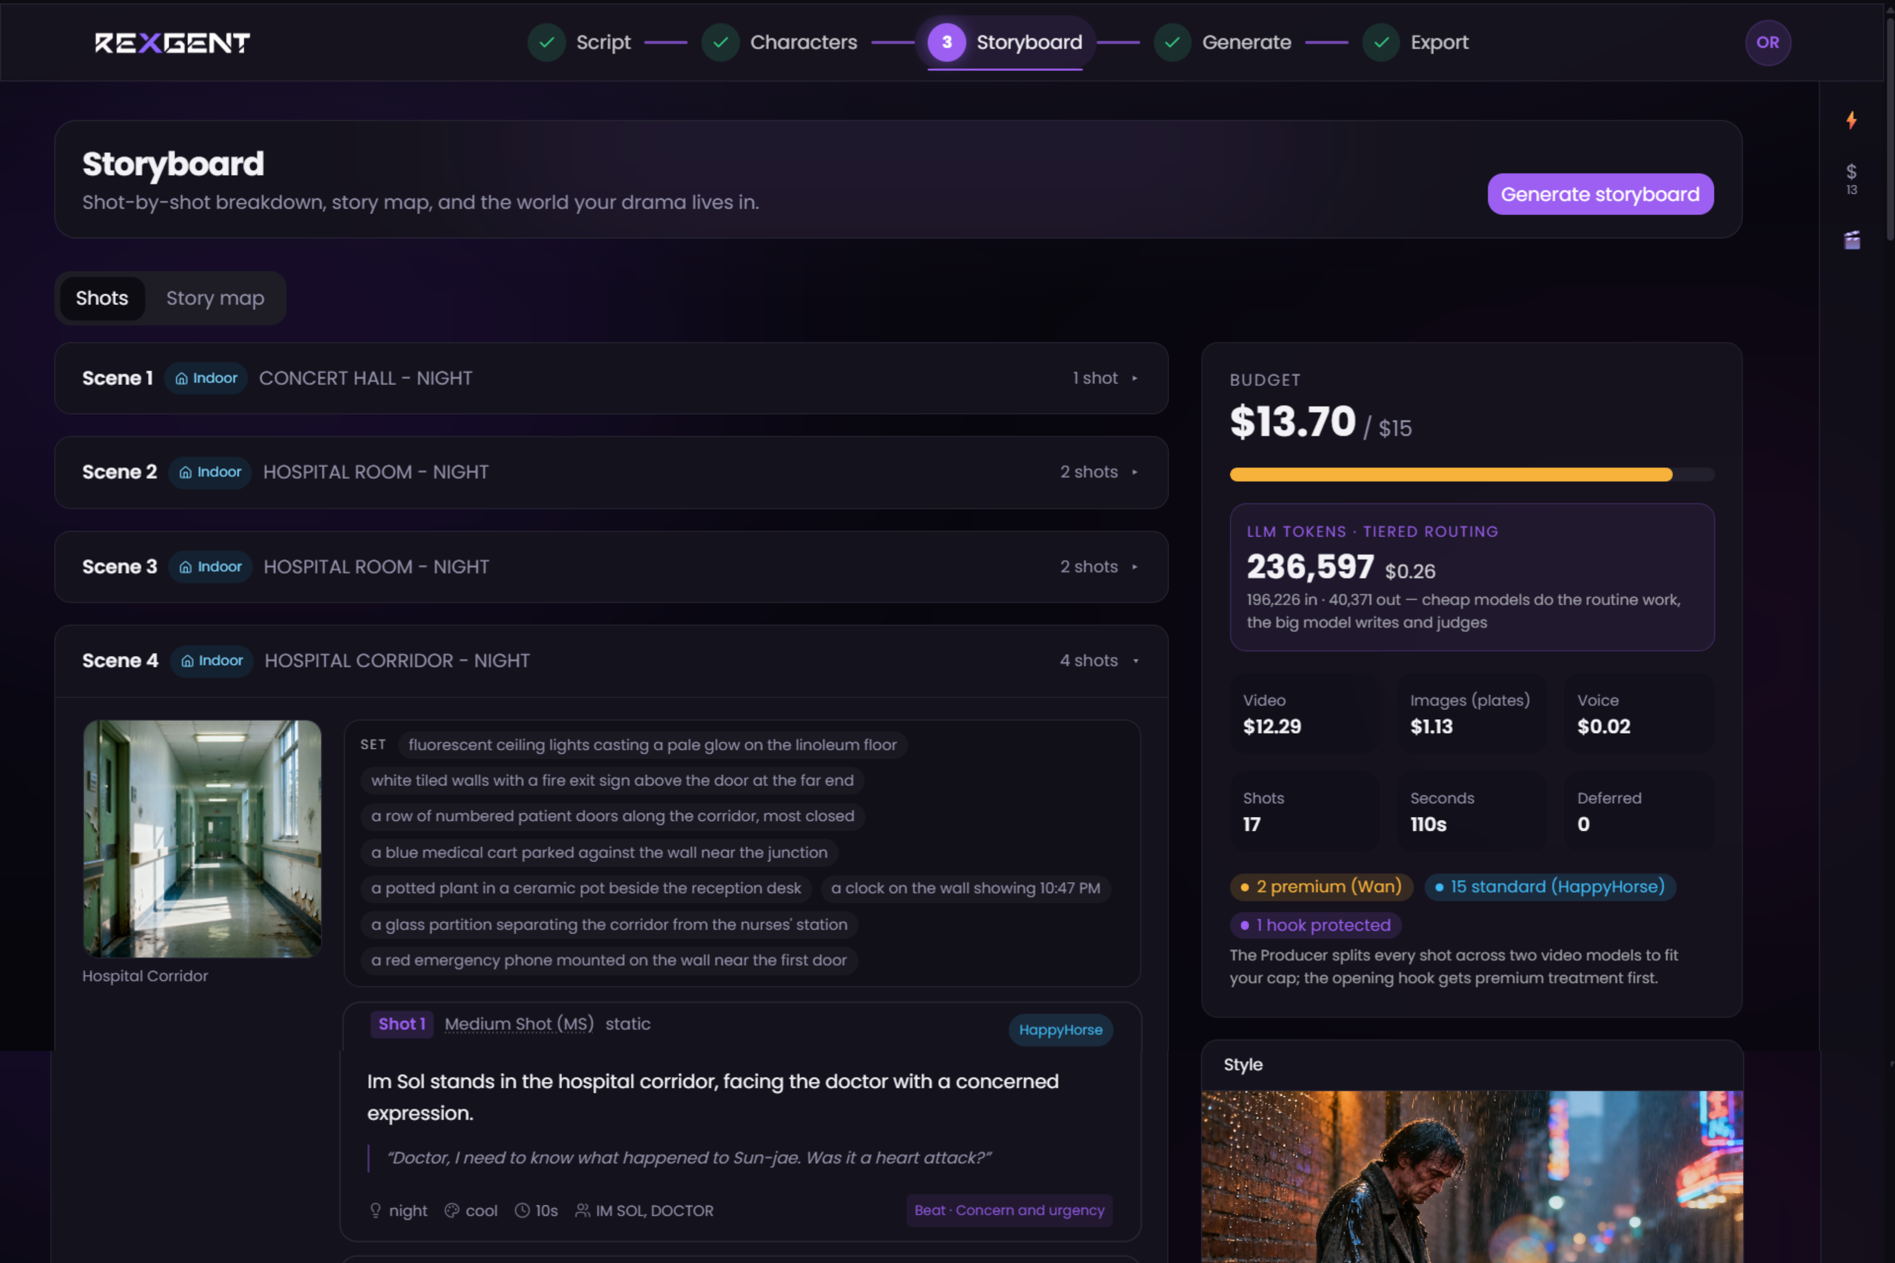1895x1263 pixels.
Task: Click the HappyHorse model badge on Shot 1
Action: (1061, 1030)
